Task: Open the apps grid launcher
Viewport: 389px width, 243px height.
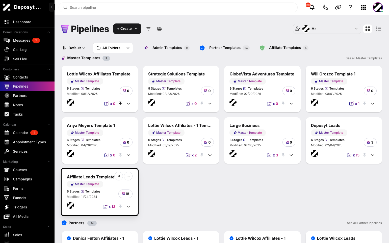Action: [363, 7]
